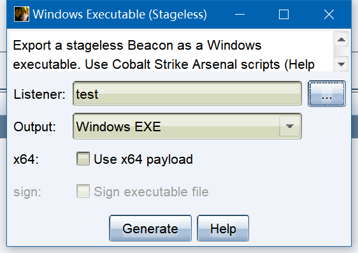Viewport: 358px width, 253px height.
Task: Maximize the Windows Executable (Stageless) window
Action: tap(283, 15)
